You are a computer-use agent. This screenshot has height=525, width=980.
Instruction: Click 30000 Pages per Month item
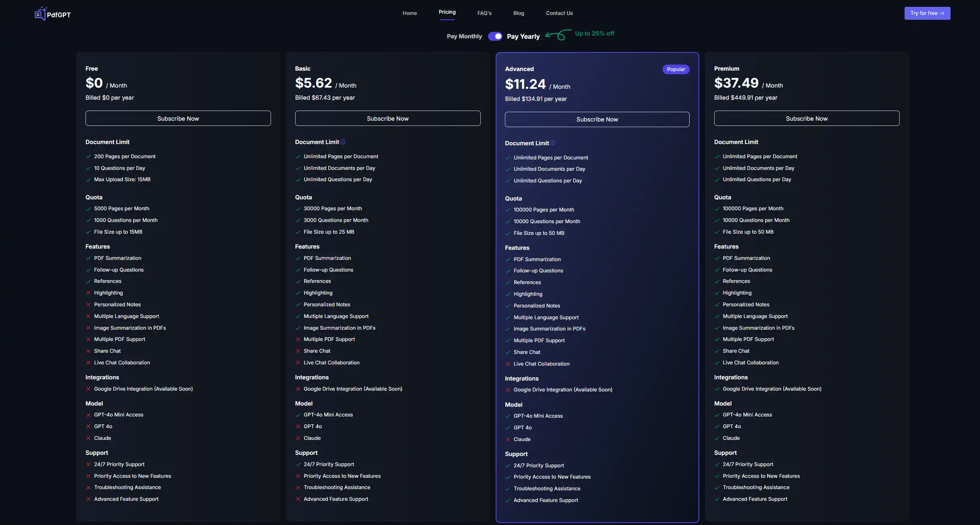[333, 209]
